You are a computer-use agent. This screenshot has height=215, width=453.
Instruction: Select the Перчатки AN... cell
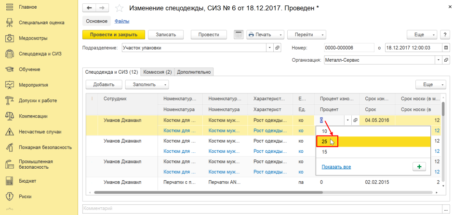[x=225, y=182]
